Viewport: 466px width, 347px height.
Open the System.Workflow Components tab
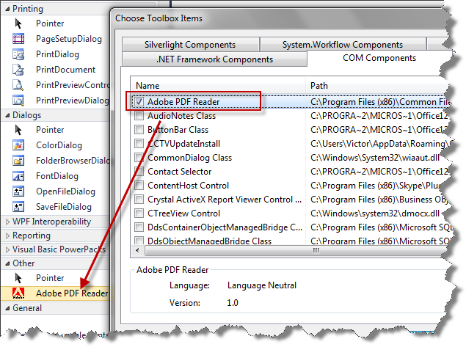343,45
